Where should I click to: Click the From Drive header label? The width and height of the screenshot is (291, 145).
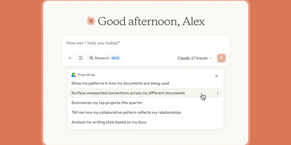86,75
